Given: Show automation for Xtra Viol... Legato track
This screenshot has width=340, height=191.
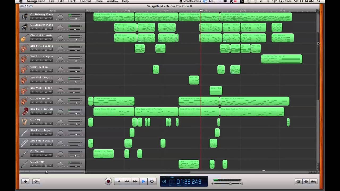Looking at the screenshot, I should (x=50, y=81).
